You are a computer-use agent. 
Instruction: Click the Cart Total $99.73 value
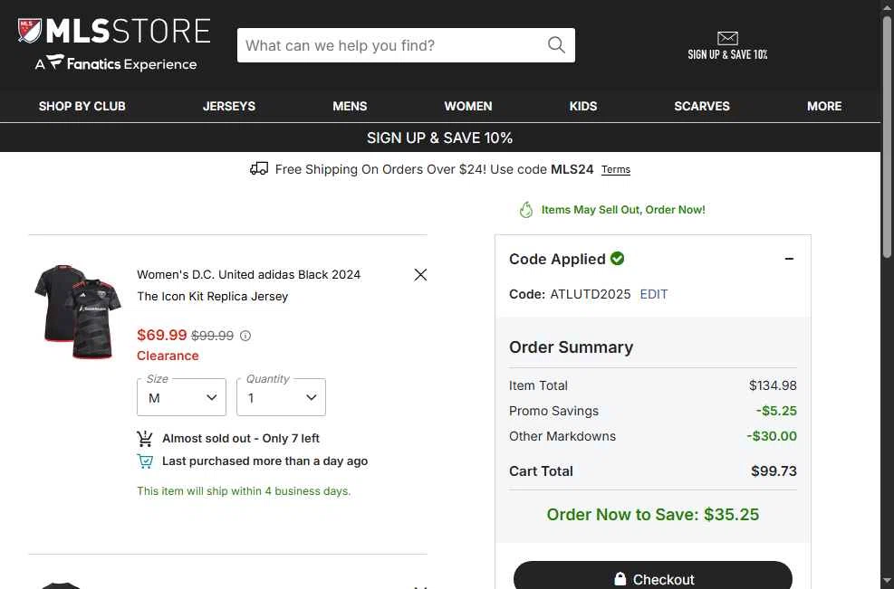click(x=774, y=471)
